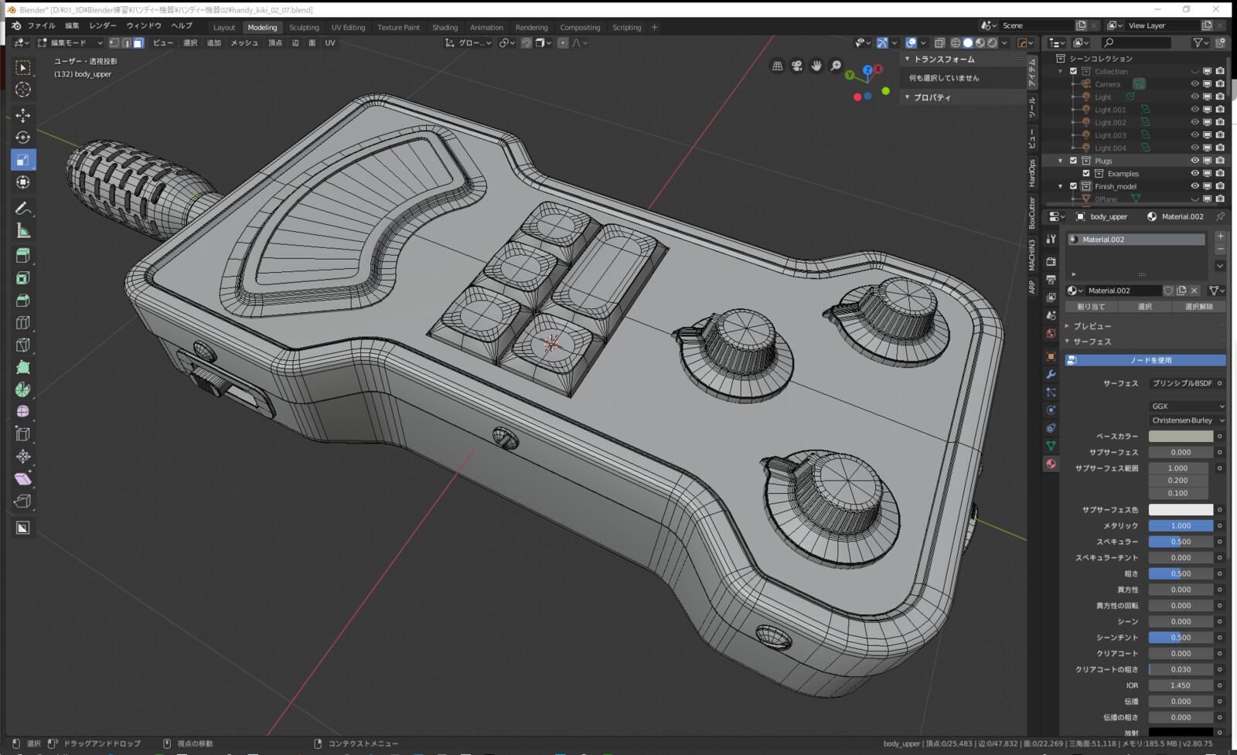Screen dimensions: 1237x755
Task: Pick the Measure ruler tool
Action: coord(23,231)
